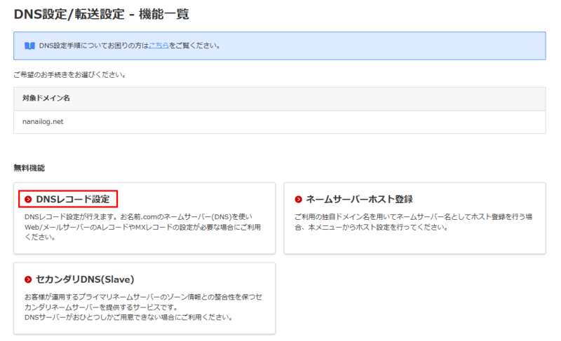Click the 対象ドメイン名 table header
561x341 pixels.
pos(46,99)
